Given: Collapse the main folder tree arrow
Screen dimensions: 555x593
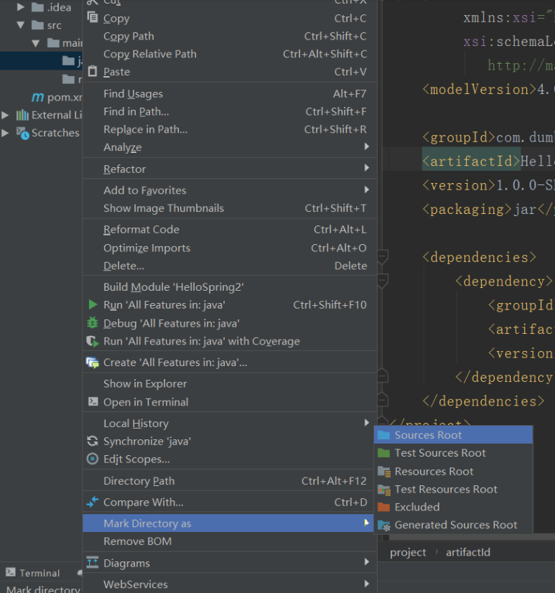Looking at the screenshot, I should 36,43.
